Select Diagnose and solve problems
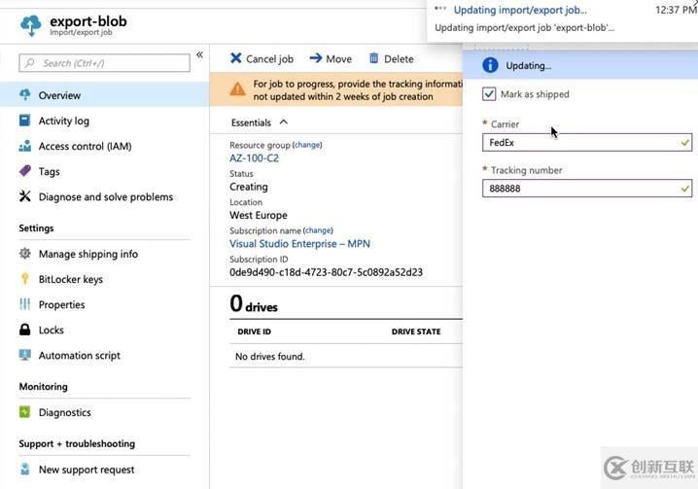698x489 pixels. [x=106, y=196]
